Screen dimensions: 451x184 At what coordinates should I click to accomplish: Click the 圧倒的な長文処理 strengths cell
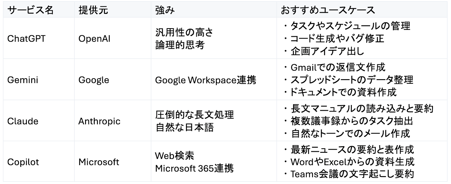pos(194,115)
